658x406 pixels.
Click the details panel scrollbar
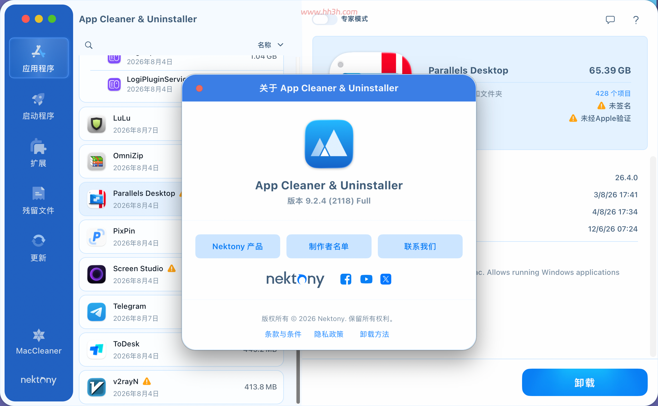tap(653, 257)
